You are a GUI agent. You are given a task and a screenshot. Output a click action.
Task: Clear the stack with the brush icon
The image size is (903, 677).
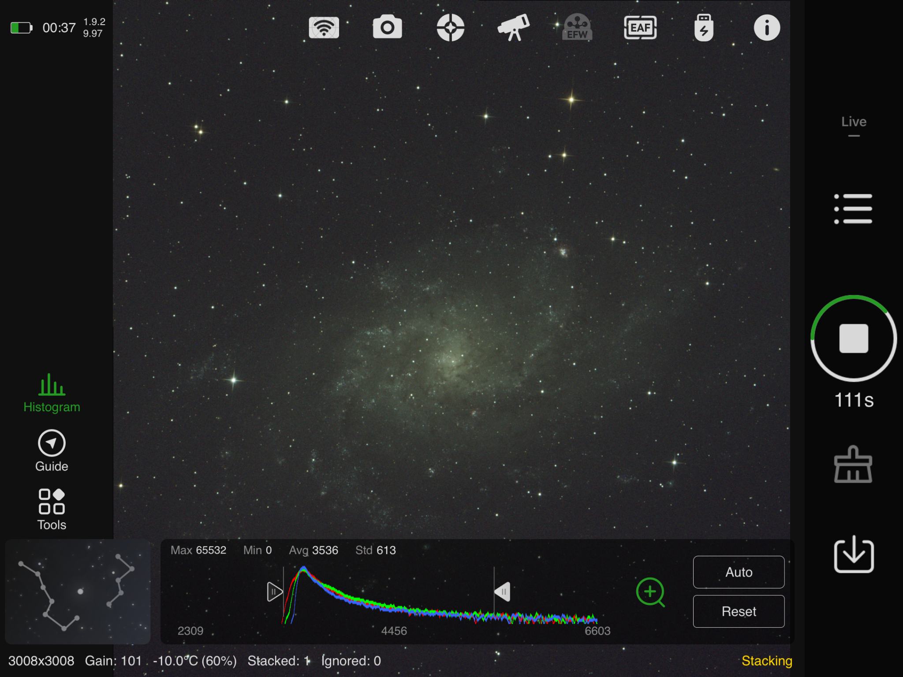853,464
